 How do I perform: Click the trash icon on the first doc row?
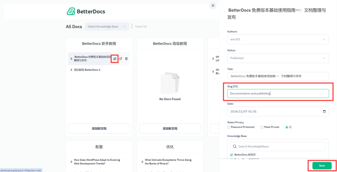[126, 59]
